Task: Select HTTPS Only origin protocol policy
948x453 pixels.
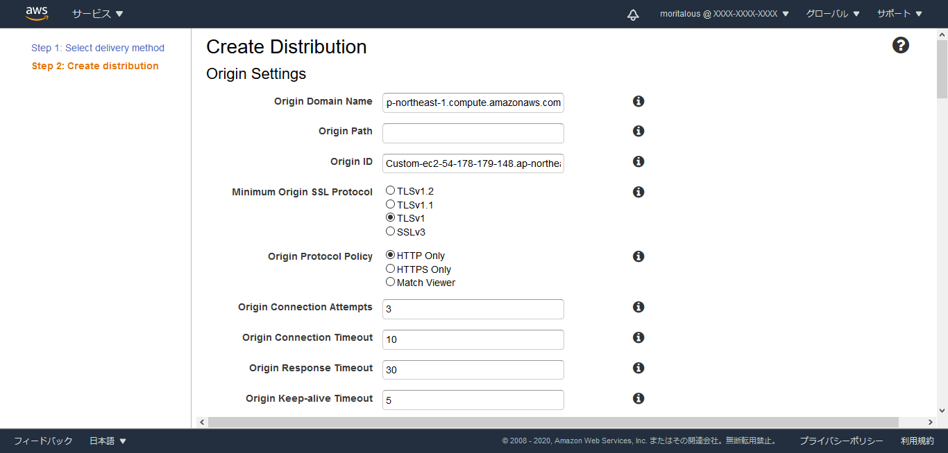Action: pyautogui.click(x=391, y=269)
